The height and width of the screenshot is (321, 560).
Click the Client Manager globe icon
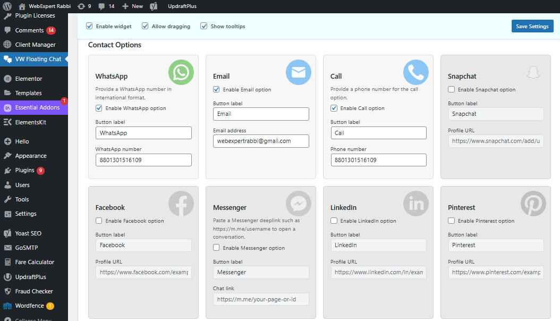coord(7,45)
